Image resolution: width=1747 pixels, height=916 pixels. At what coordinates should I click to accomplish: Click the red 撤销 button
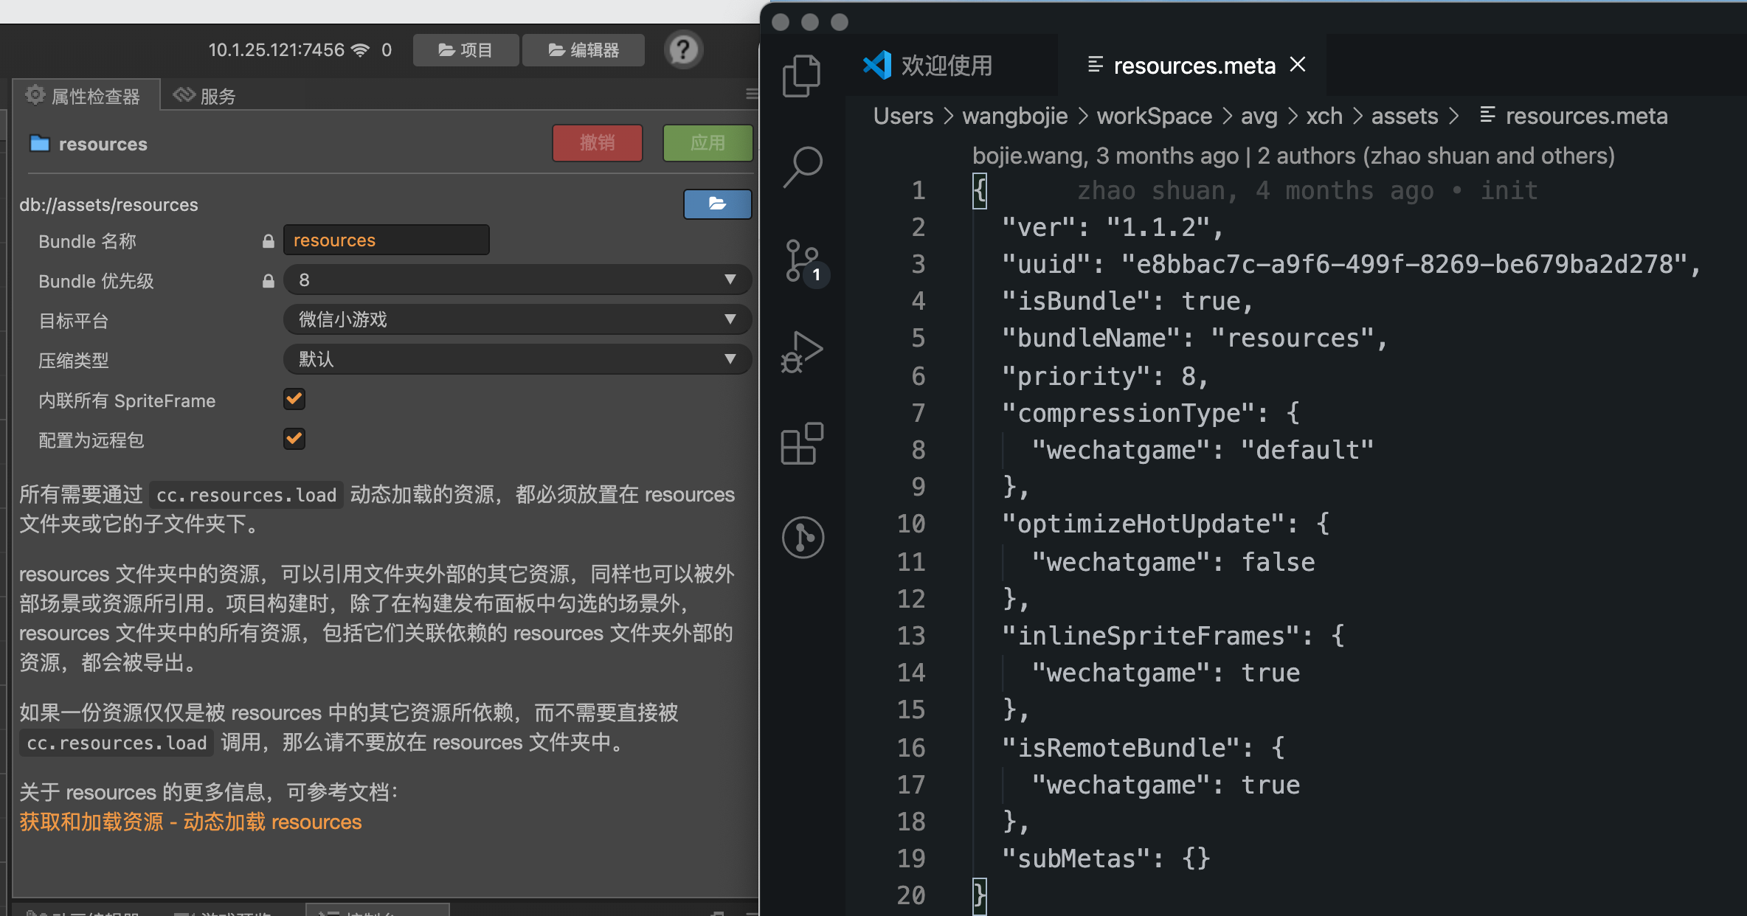tap(597, 143)
